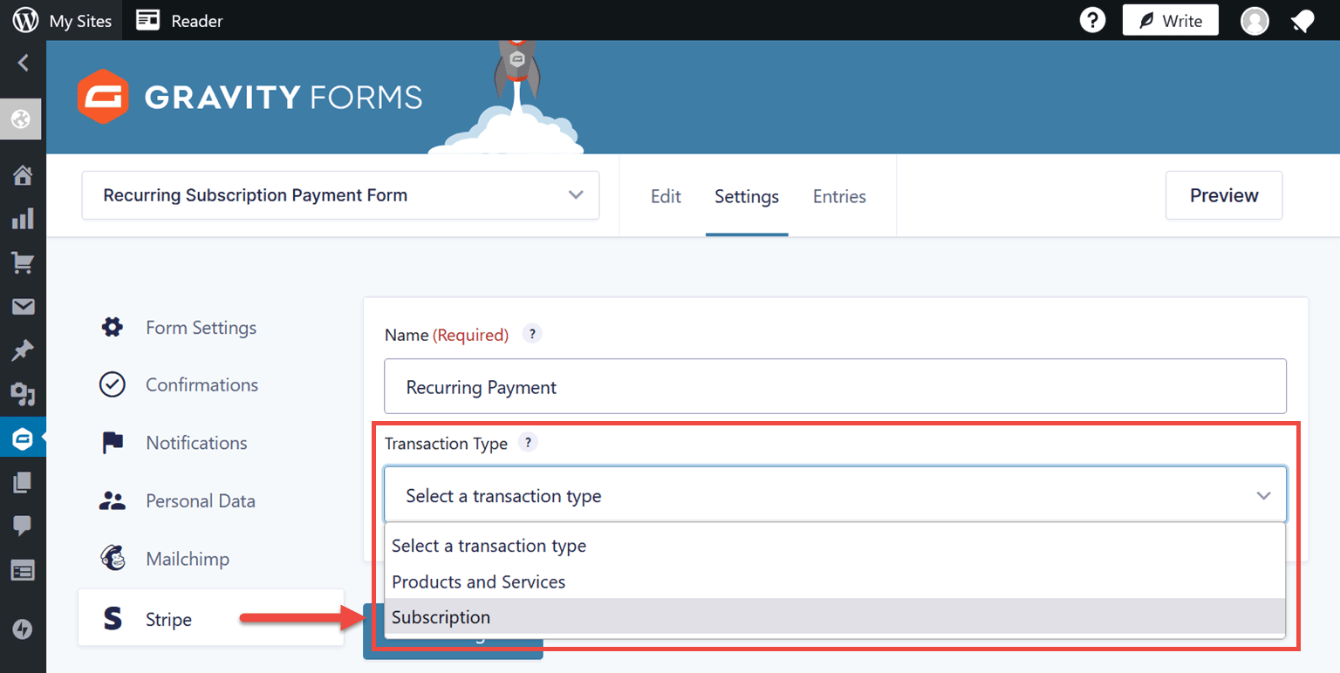Open the Pages icon in sidebar
This screenshot has width=1340, height=673.
tap(23, 482)
